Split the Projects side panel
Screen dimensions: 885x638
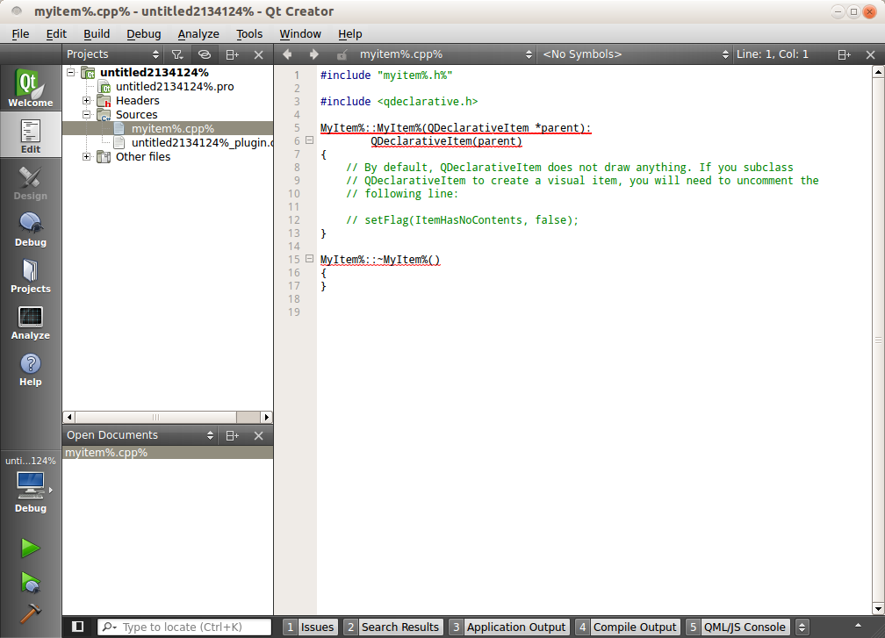pyautogui.click(x=232, y=54)
